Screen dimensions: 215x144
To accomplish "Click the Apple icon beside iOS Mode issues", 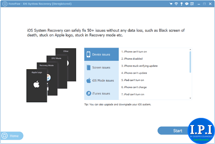I will click(x=89, y=80).
